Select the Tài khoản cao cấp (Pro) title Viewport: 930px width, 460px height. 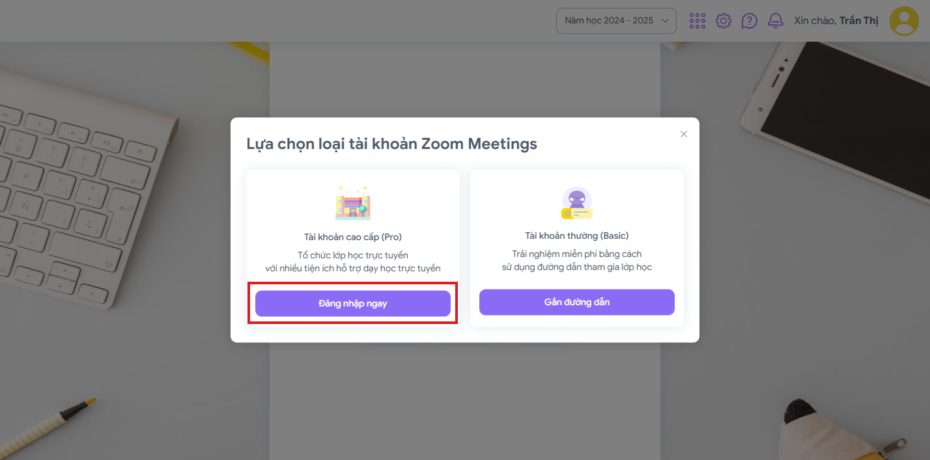pos(353,237)
